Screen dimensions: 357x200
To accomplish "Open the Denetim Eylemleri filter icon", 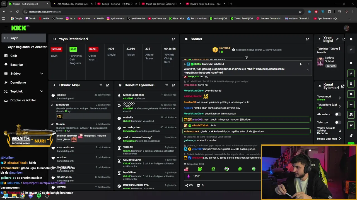I will pyautogui.click(x=167, y=85).
